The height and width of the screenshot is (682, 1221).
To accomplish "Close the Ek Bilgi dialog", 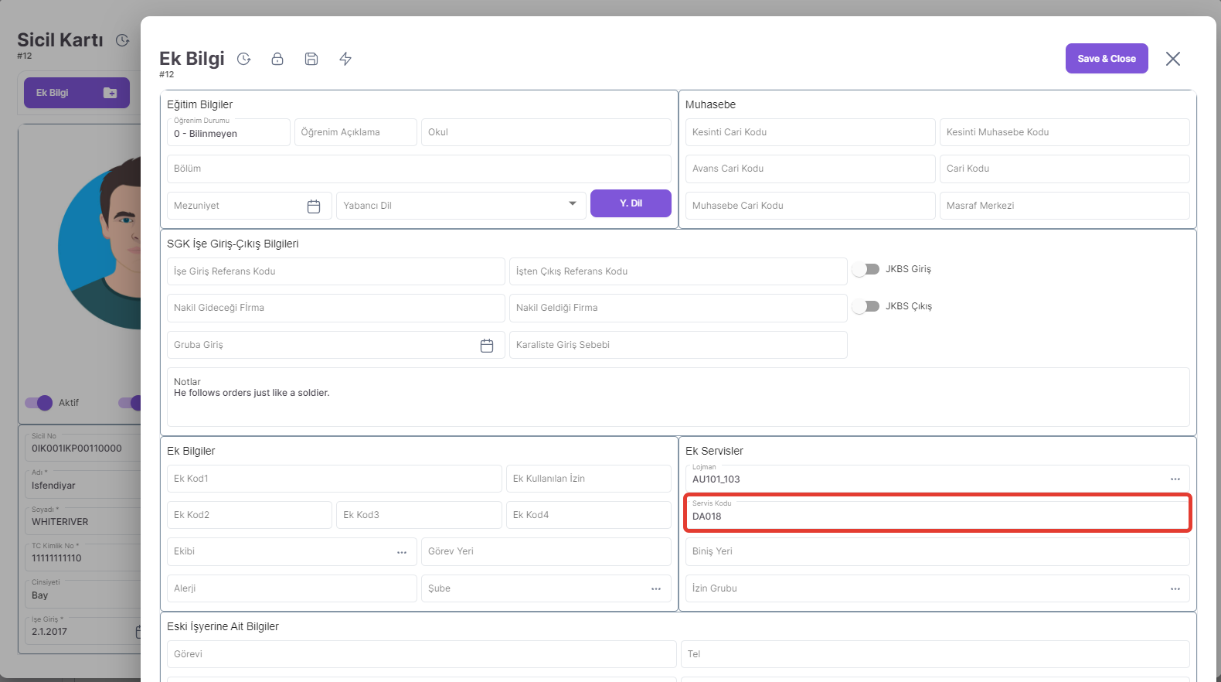I will 1172,59.
